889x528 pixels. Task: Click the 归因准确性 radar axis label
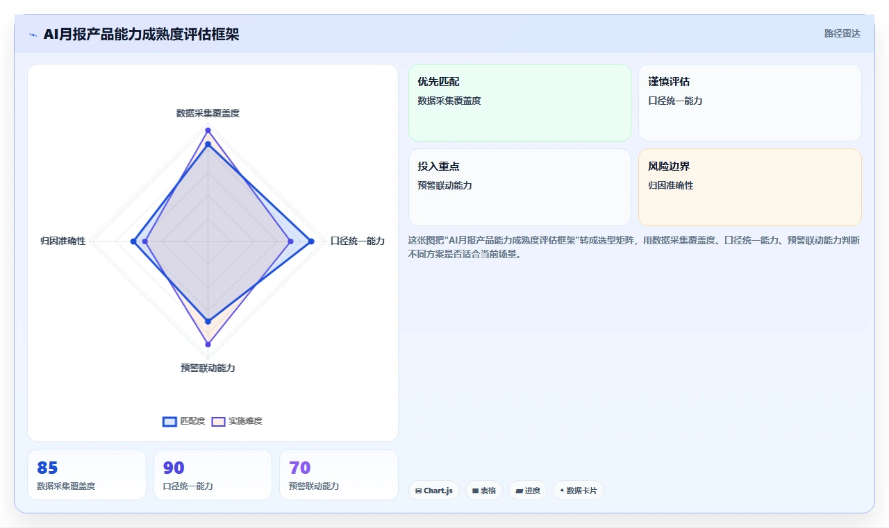click(x=63, y=241)
